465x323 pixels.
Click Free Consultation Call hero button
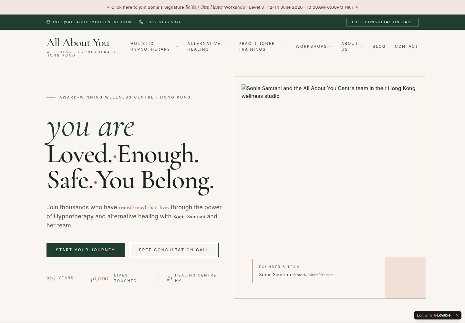click(174, 250)
